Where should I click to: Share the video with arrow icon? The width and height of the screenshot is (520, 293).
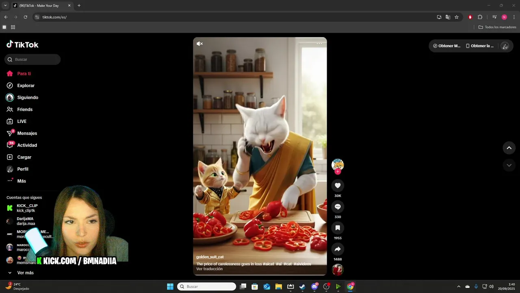click(x=338, y=249)
